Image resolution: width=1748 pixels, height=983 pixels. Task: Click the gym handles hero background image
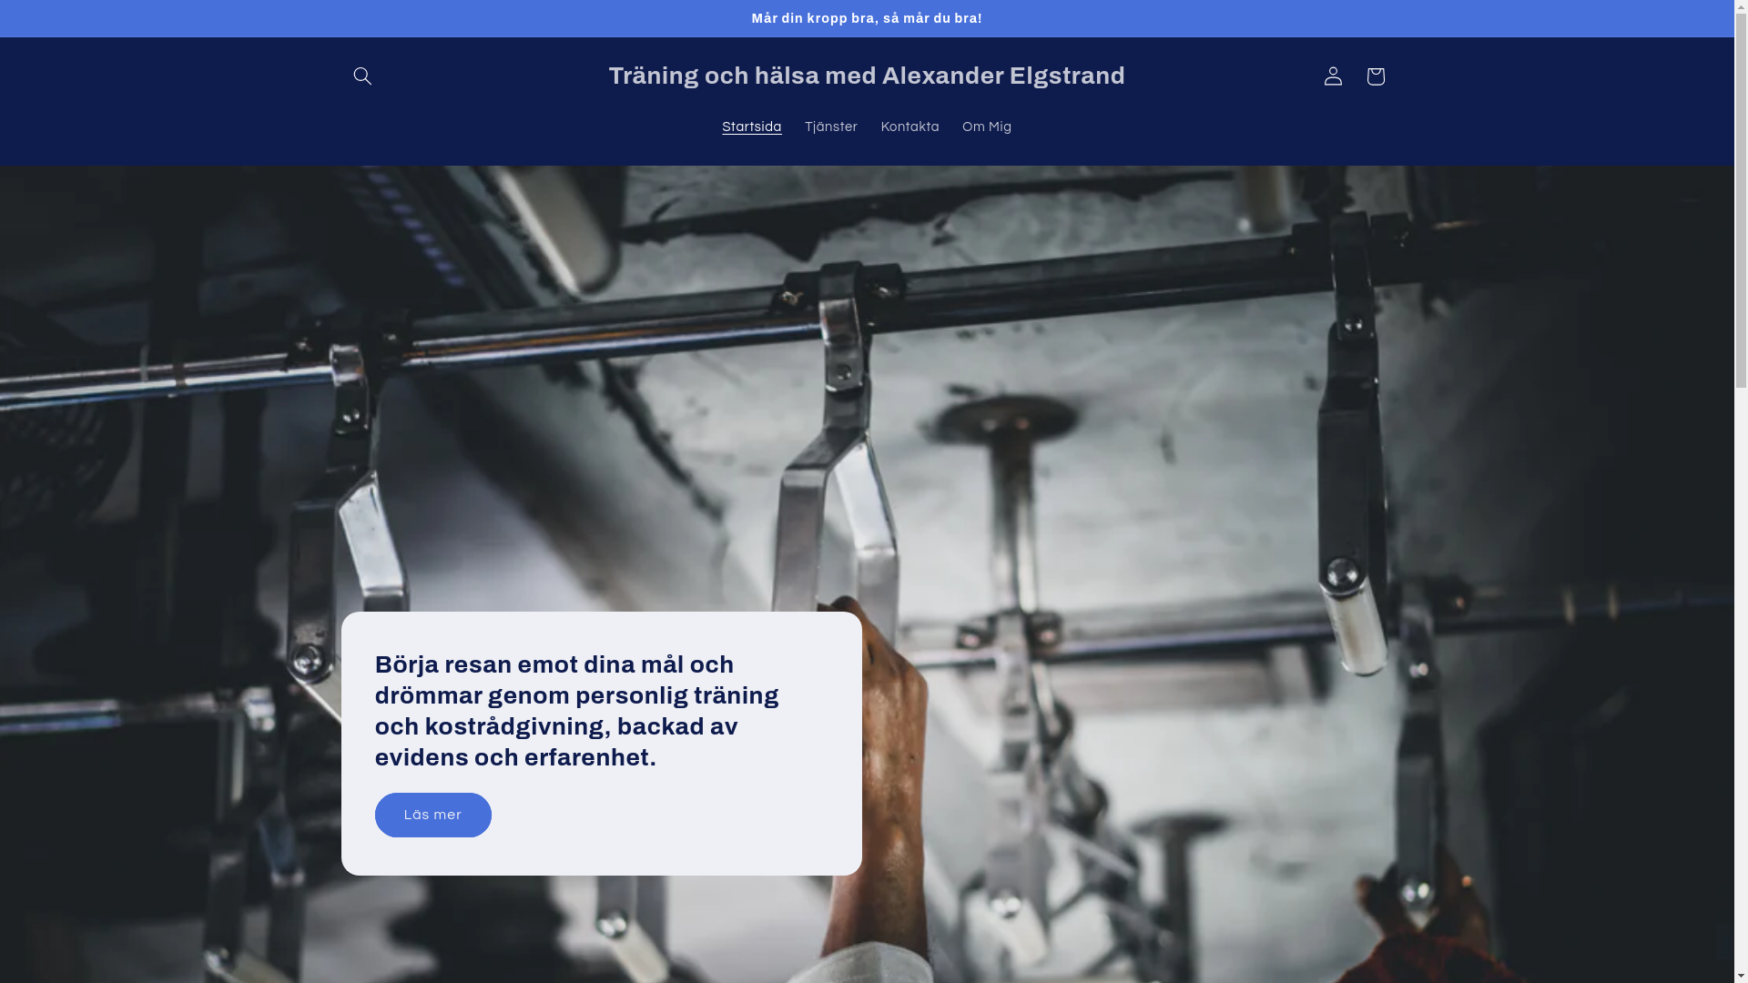1184,410
